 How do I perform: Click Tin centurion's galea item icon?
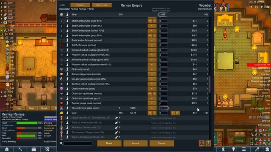(x=61, y=108)
